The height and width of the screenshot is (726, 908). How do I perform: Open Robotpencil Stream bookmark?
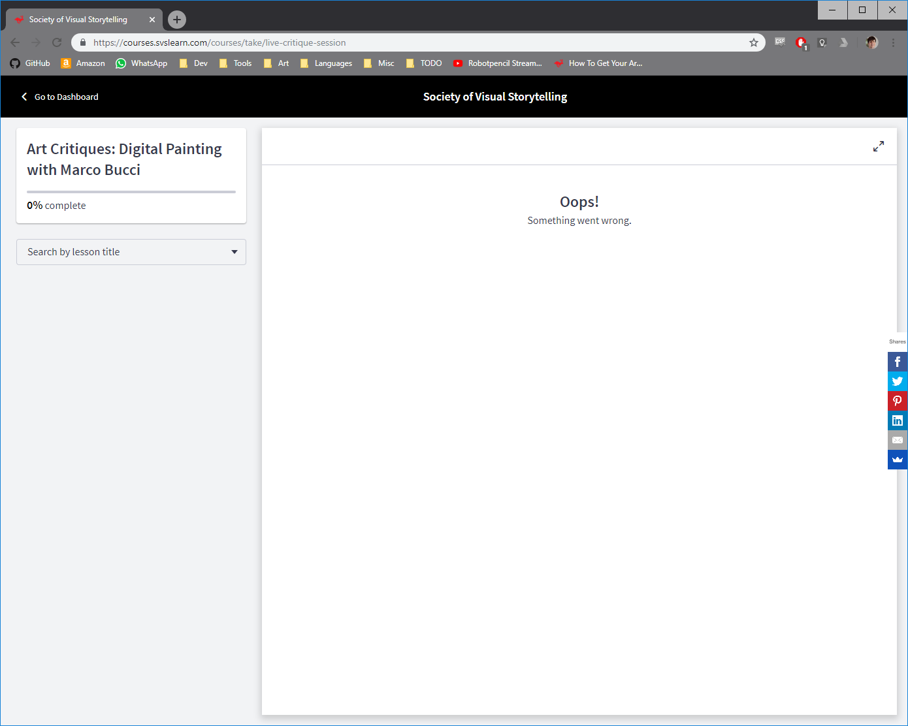[x=498, y=63]
